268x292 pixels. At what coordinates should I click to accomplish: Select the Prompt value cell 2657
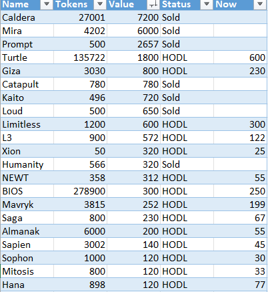pos(133,44)
